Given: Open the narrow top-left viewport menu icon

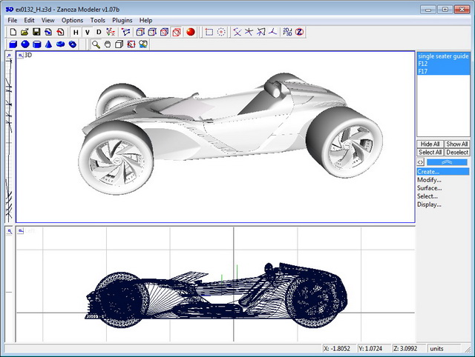Looking at the screenshot, I should click(x=9, y=56).
